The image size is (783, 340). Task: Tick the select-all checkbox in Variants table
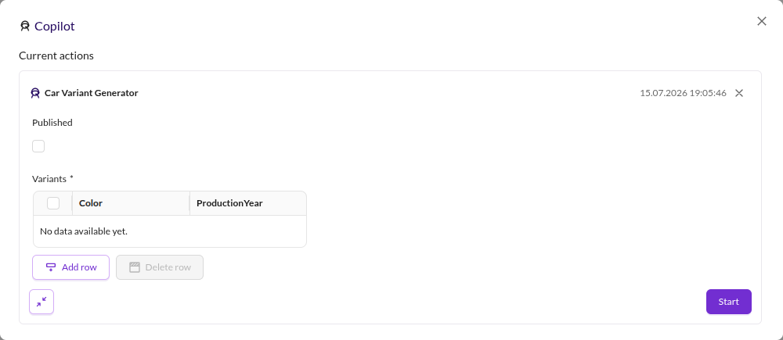53,203
